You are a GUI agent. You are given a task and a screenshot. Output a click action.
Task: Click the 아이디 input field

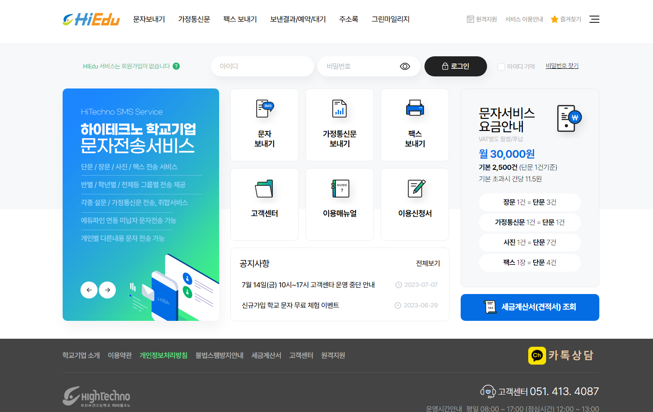262,66
